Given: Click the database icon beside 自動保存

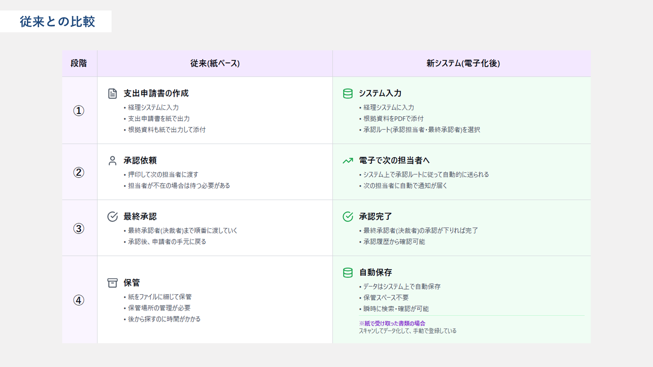Looking at the screenshot, I should 348,273.
